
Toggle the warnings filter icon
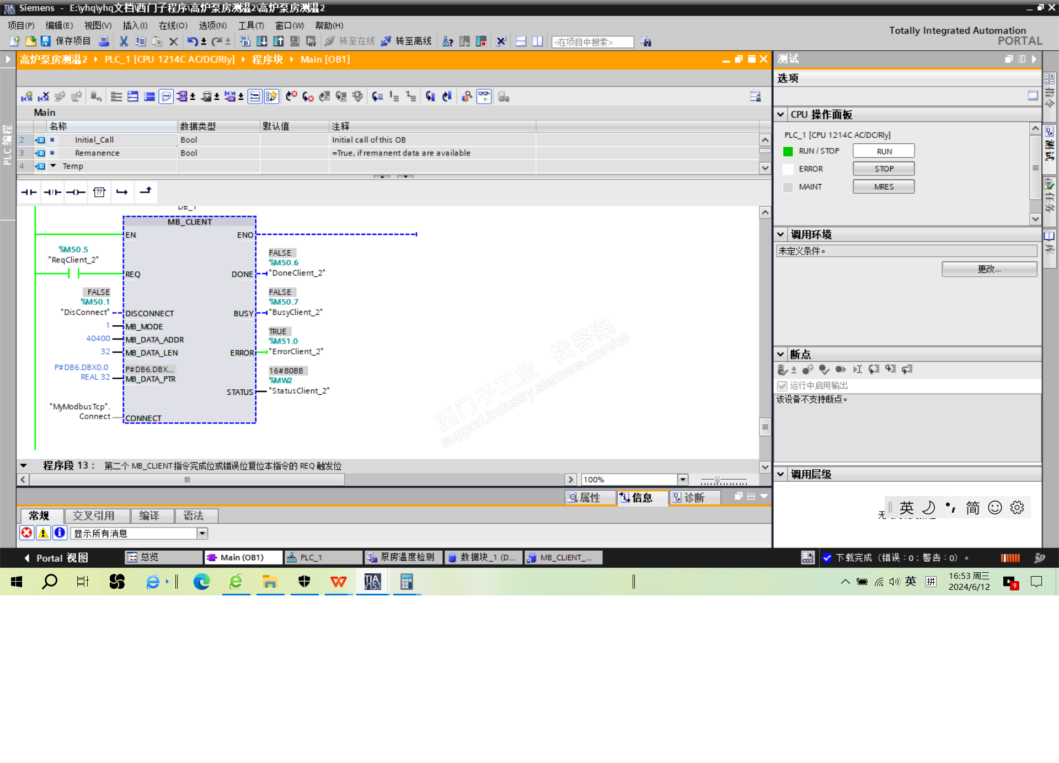tap(43, 533)
